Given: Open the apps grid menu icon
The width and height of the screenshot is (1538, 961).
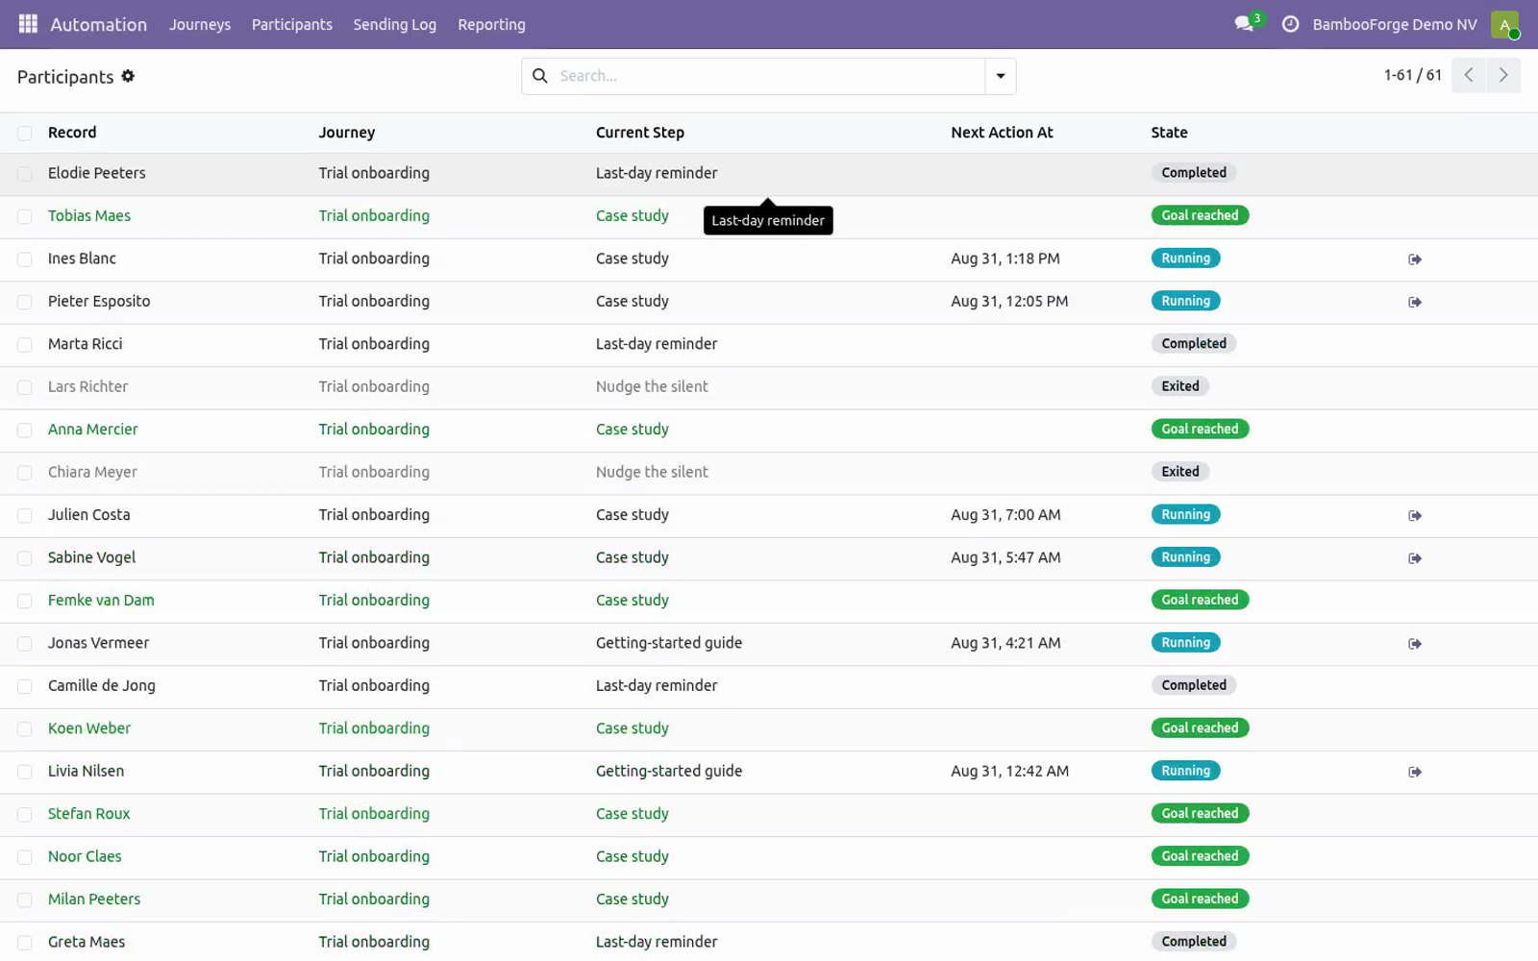Looking at the screenshot, I should click(x=28, y=24).
